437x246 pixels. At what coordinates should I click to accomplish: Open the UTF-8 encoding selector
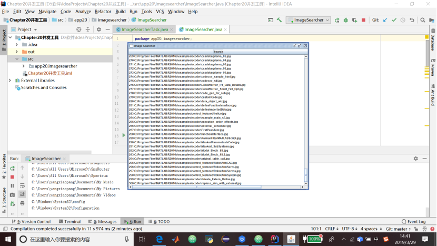pyautogui.click(x=350, y=229)
